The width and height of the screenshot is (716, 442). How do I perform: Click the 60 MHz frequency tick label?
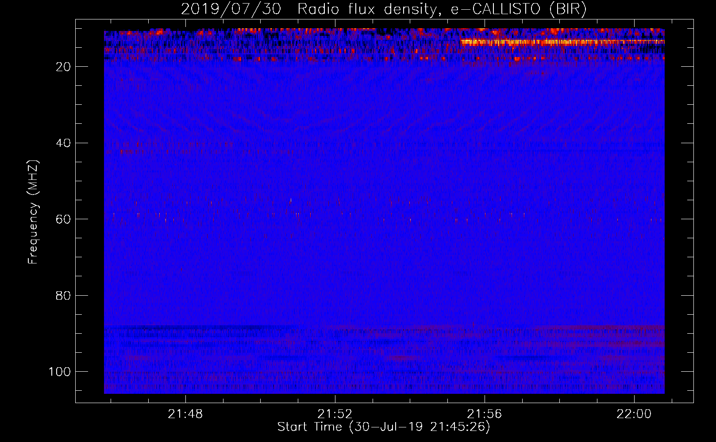(64, 219)
